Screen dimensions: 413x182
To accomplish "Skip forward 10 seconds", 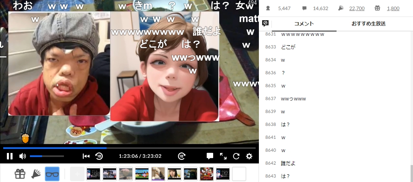I will (x=182, y=156).
